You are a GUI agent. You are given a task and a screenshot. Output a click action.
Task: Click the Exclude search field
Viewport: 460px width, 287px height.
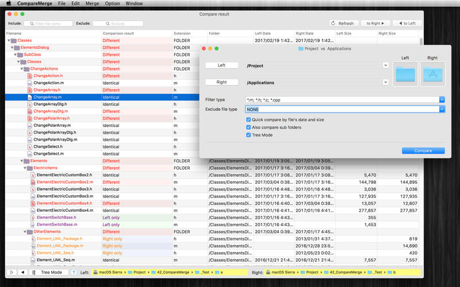pos(118,24)
